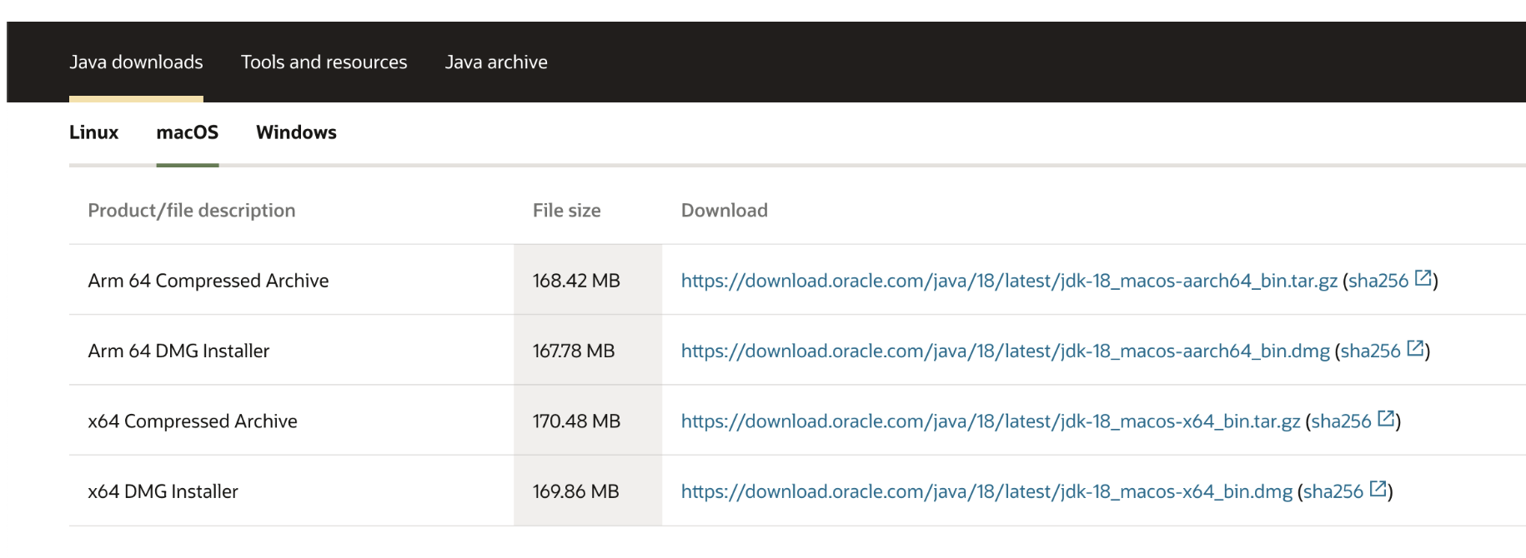Click the 169.86 MB file size cell
Viewport: 1526px width, 558px height.
coord(588,491)
